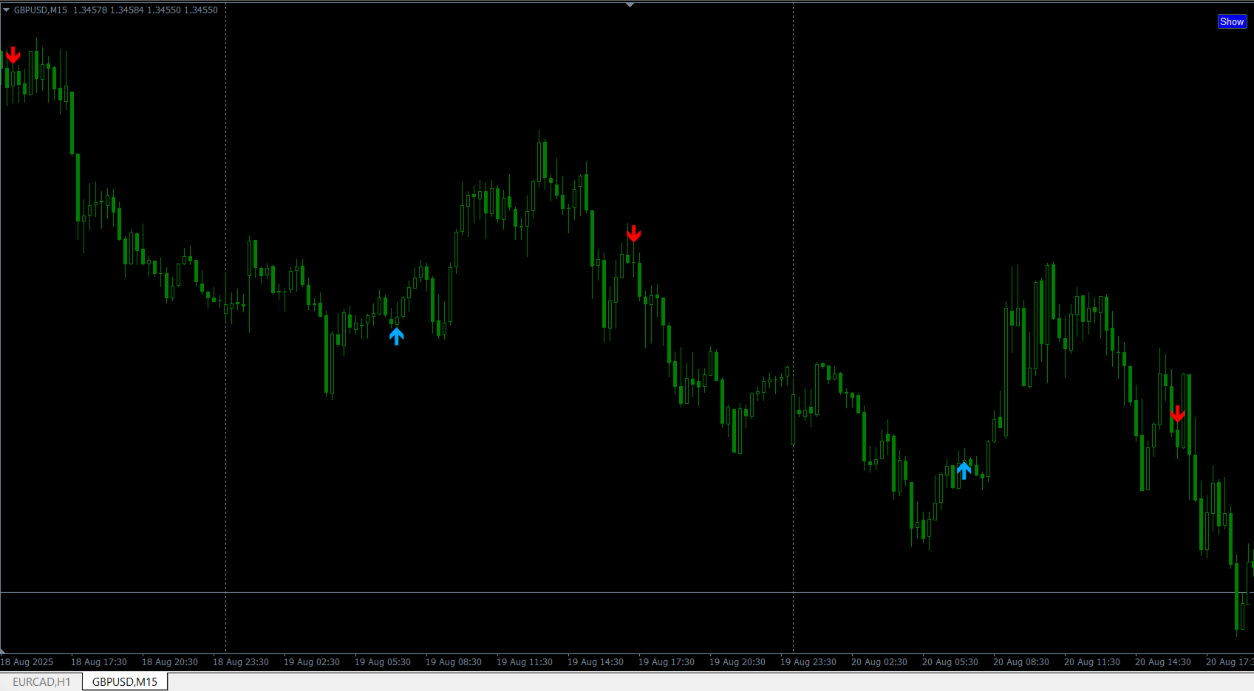This screenshot has height=691, width=1254.
Task: Click the '19 Aug 14:30' time label
Action: [596, 662]
